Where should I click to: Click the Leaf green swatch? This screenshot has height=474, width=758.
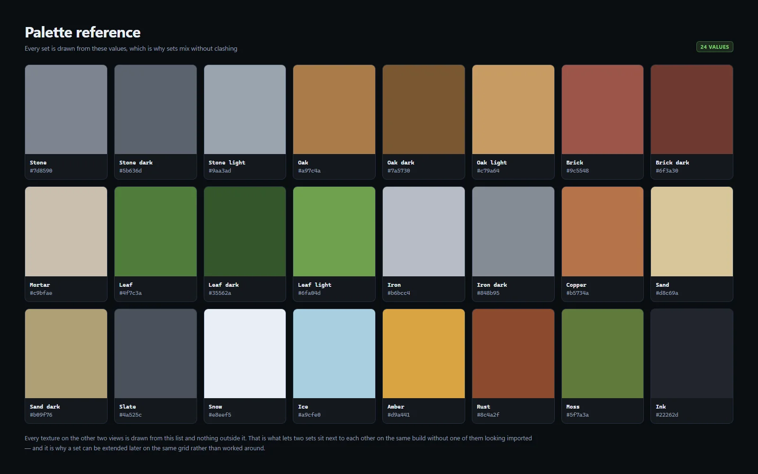tap(155, 231)
